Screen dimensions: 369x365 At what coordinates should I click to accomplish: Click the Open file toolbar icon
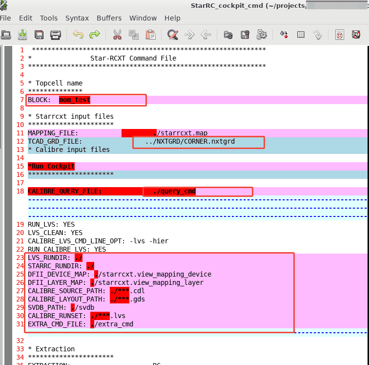coord(6,35)
